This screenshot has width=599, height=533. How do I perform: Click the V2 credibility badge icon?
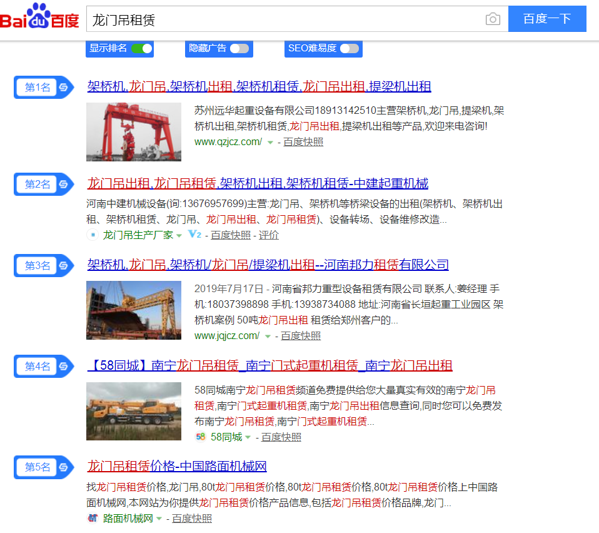coord(195,234)
